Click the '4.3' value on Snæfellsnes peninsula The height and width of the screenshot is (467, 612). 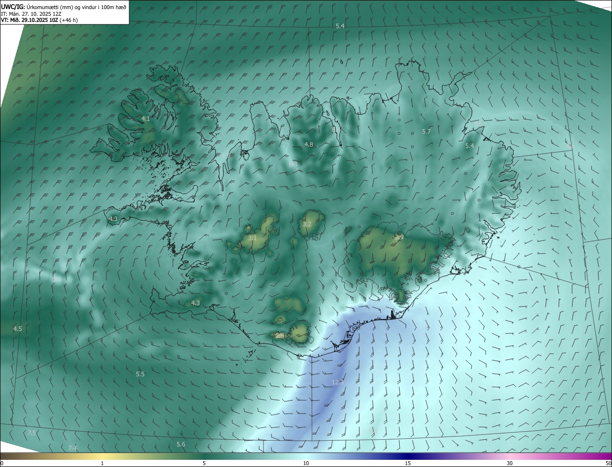(x=113, y=219)
